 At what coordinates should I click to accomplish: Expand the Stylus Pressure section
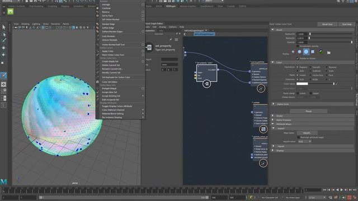(x=272, y=120)
